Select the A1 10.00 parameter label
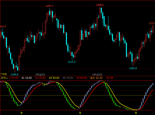The width and height of the screenshot is (155, 115). [27, 78]
